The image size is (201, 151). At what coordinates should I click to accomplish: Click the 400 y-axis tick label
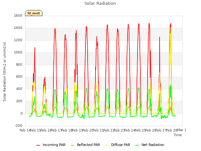[19, 89]
